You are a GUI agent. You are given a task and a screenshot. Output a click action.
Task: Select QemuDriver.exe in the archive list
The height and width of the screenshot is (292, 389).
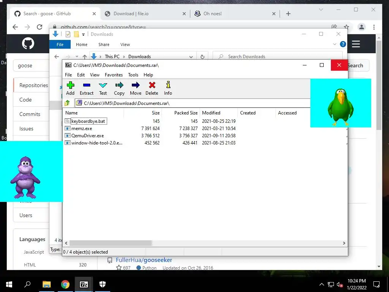point(88,136)
